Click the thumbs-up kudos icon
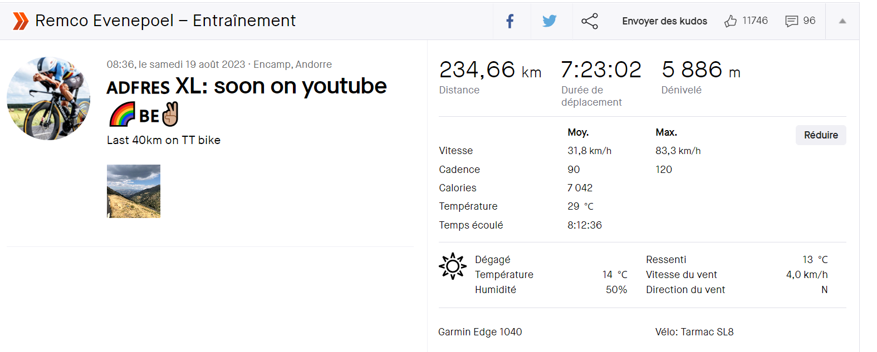 click(x=730, y=21)
